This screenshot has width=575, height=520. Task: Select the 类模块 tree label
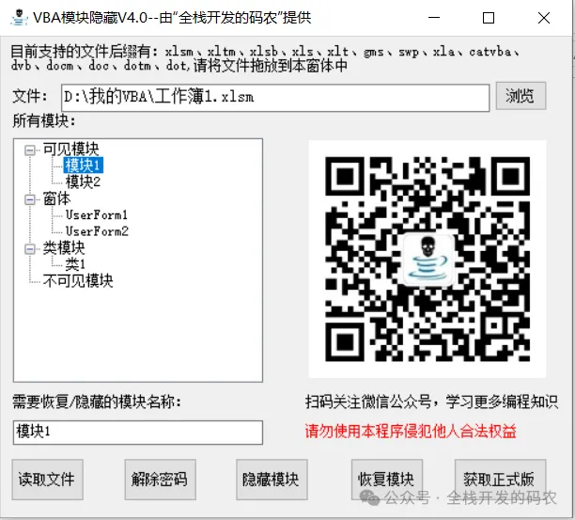click(x=64, y=248)
